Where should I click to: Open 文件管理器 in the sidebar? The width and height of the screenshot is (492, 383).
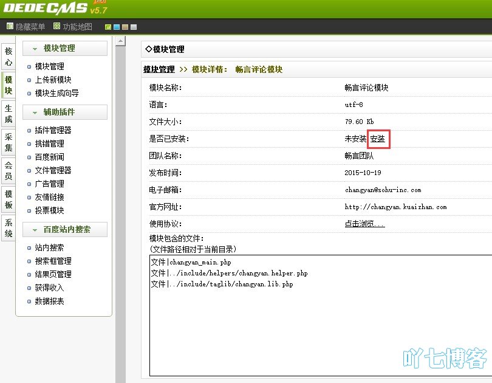point(53,171)
